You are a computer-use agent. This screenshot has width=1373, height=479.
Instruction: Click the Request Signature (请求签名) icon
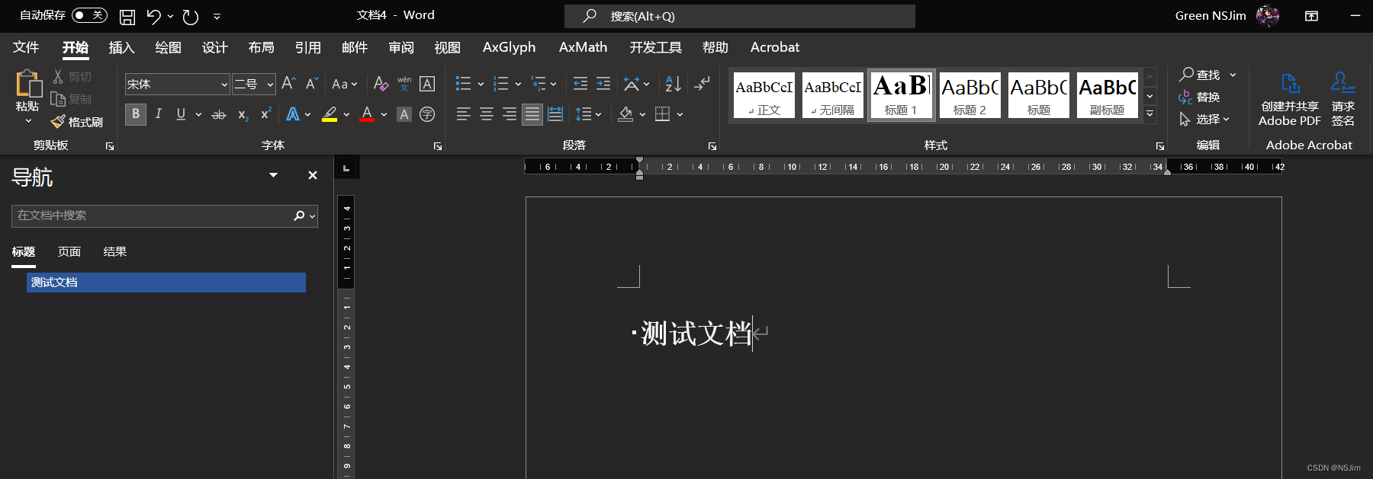(x=1343, y=99)
